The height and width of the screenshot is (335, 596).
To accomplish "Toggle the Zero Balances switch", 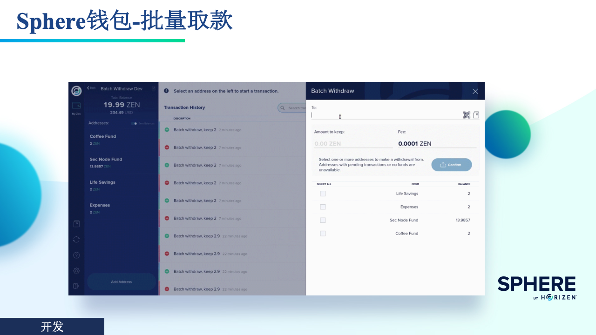I will click(135, 123).
